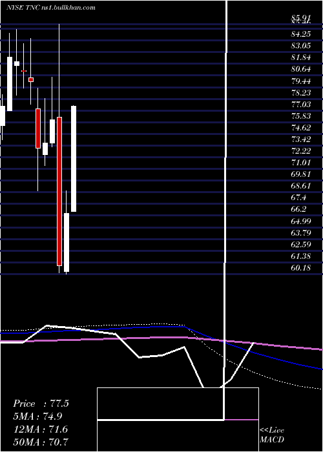This screenshot has width=323, height=452.
Task: Select the 72.22 price axis label
Action: point(301,151)
